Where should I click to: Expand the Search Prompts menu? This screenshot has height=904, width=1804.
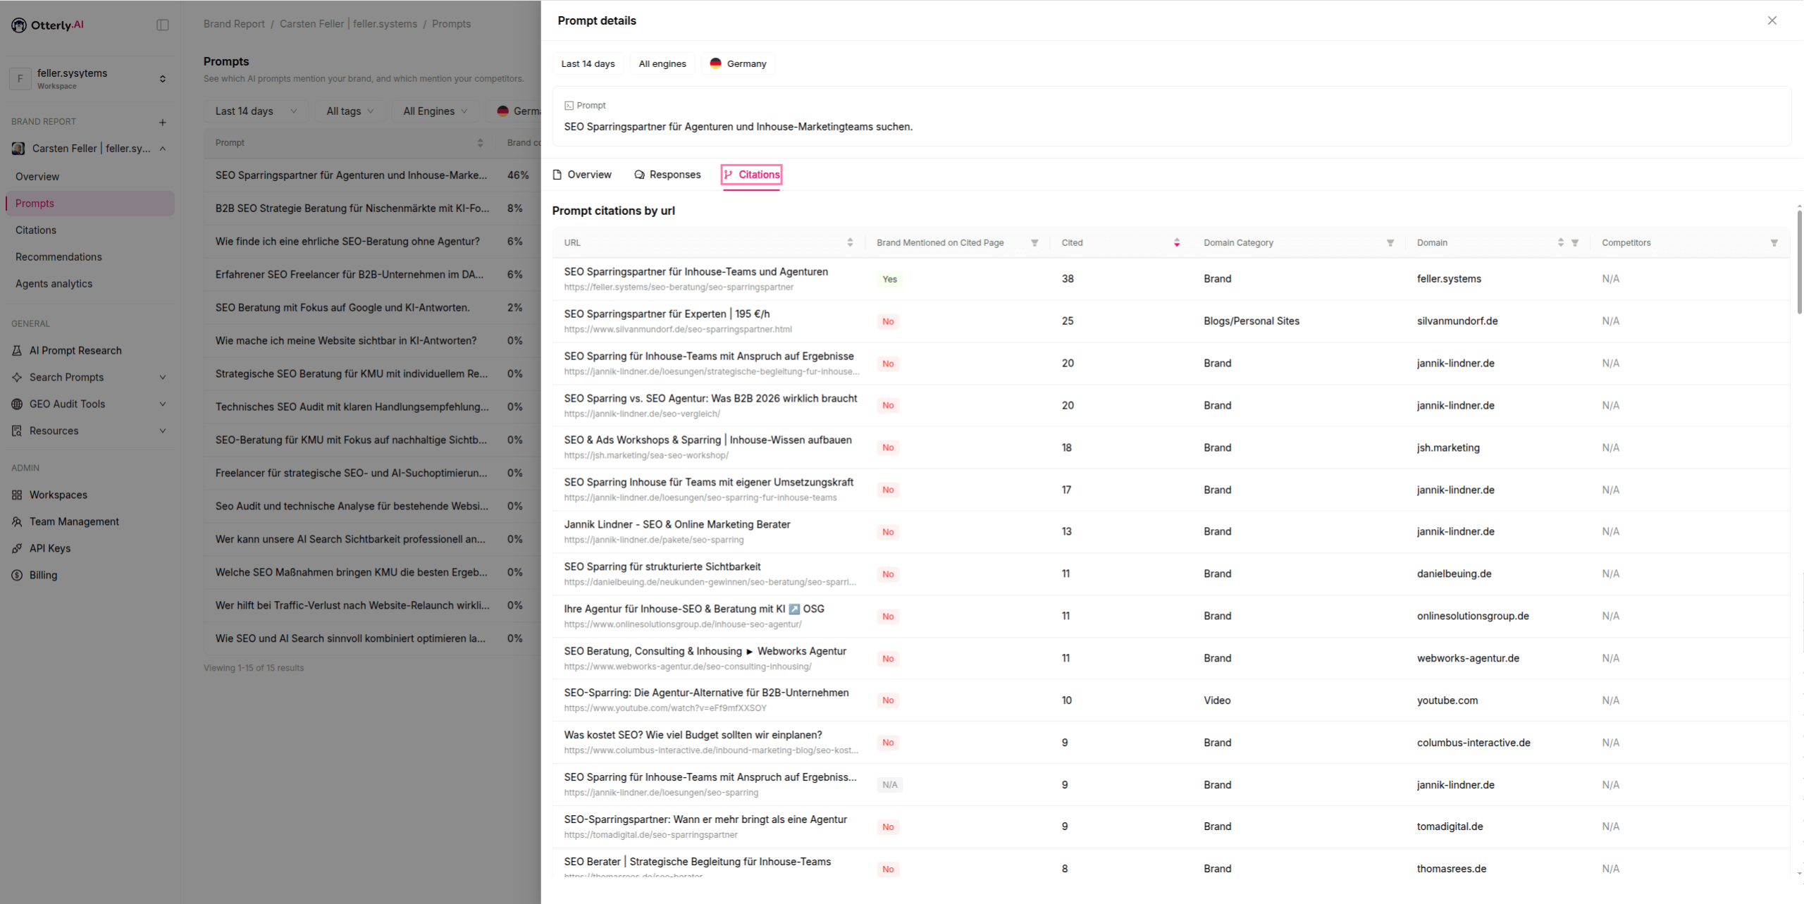pyautogui.click(x=163, y=378)
